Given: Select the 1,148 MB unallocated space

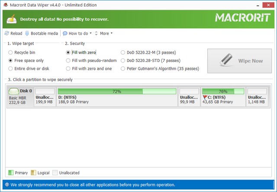Looking at the screenshot, I should tap(257, 97).
